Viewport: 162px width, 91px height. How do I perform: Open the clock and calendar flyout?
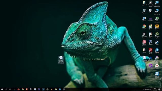point(155,89)
